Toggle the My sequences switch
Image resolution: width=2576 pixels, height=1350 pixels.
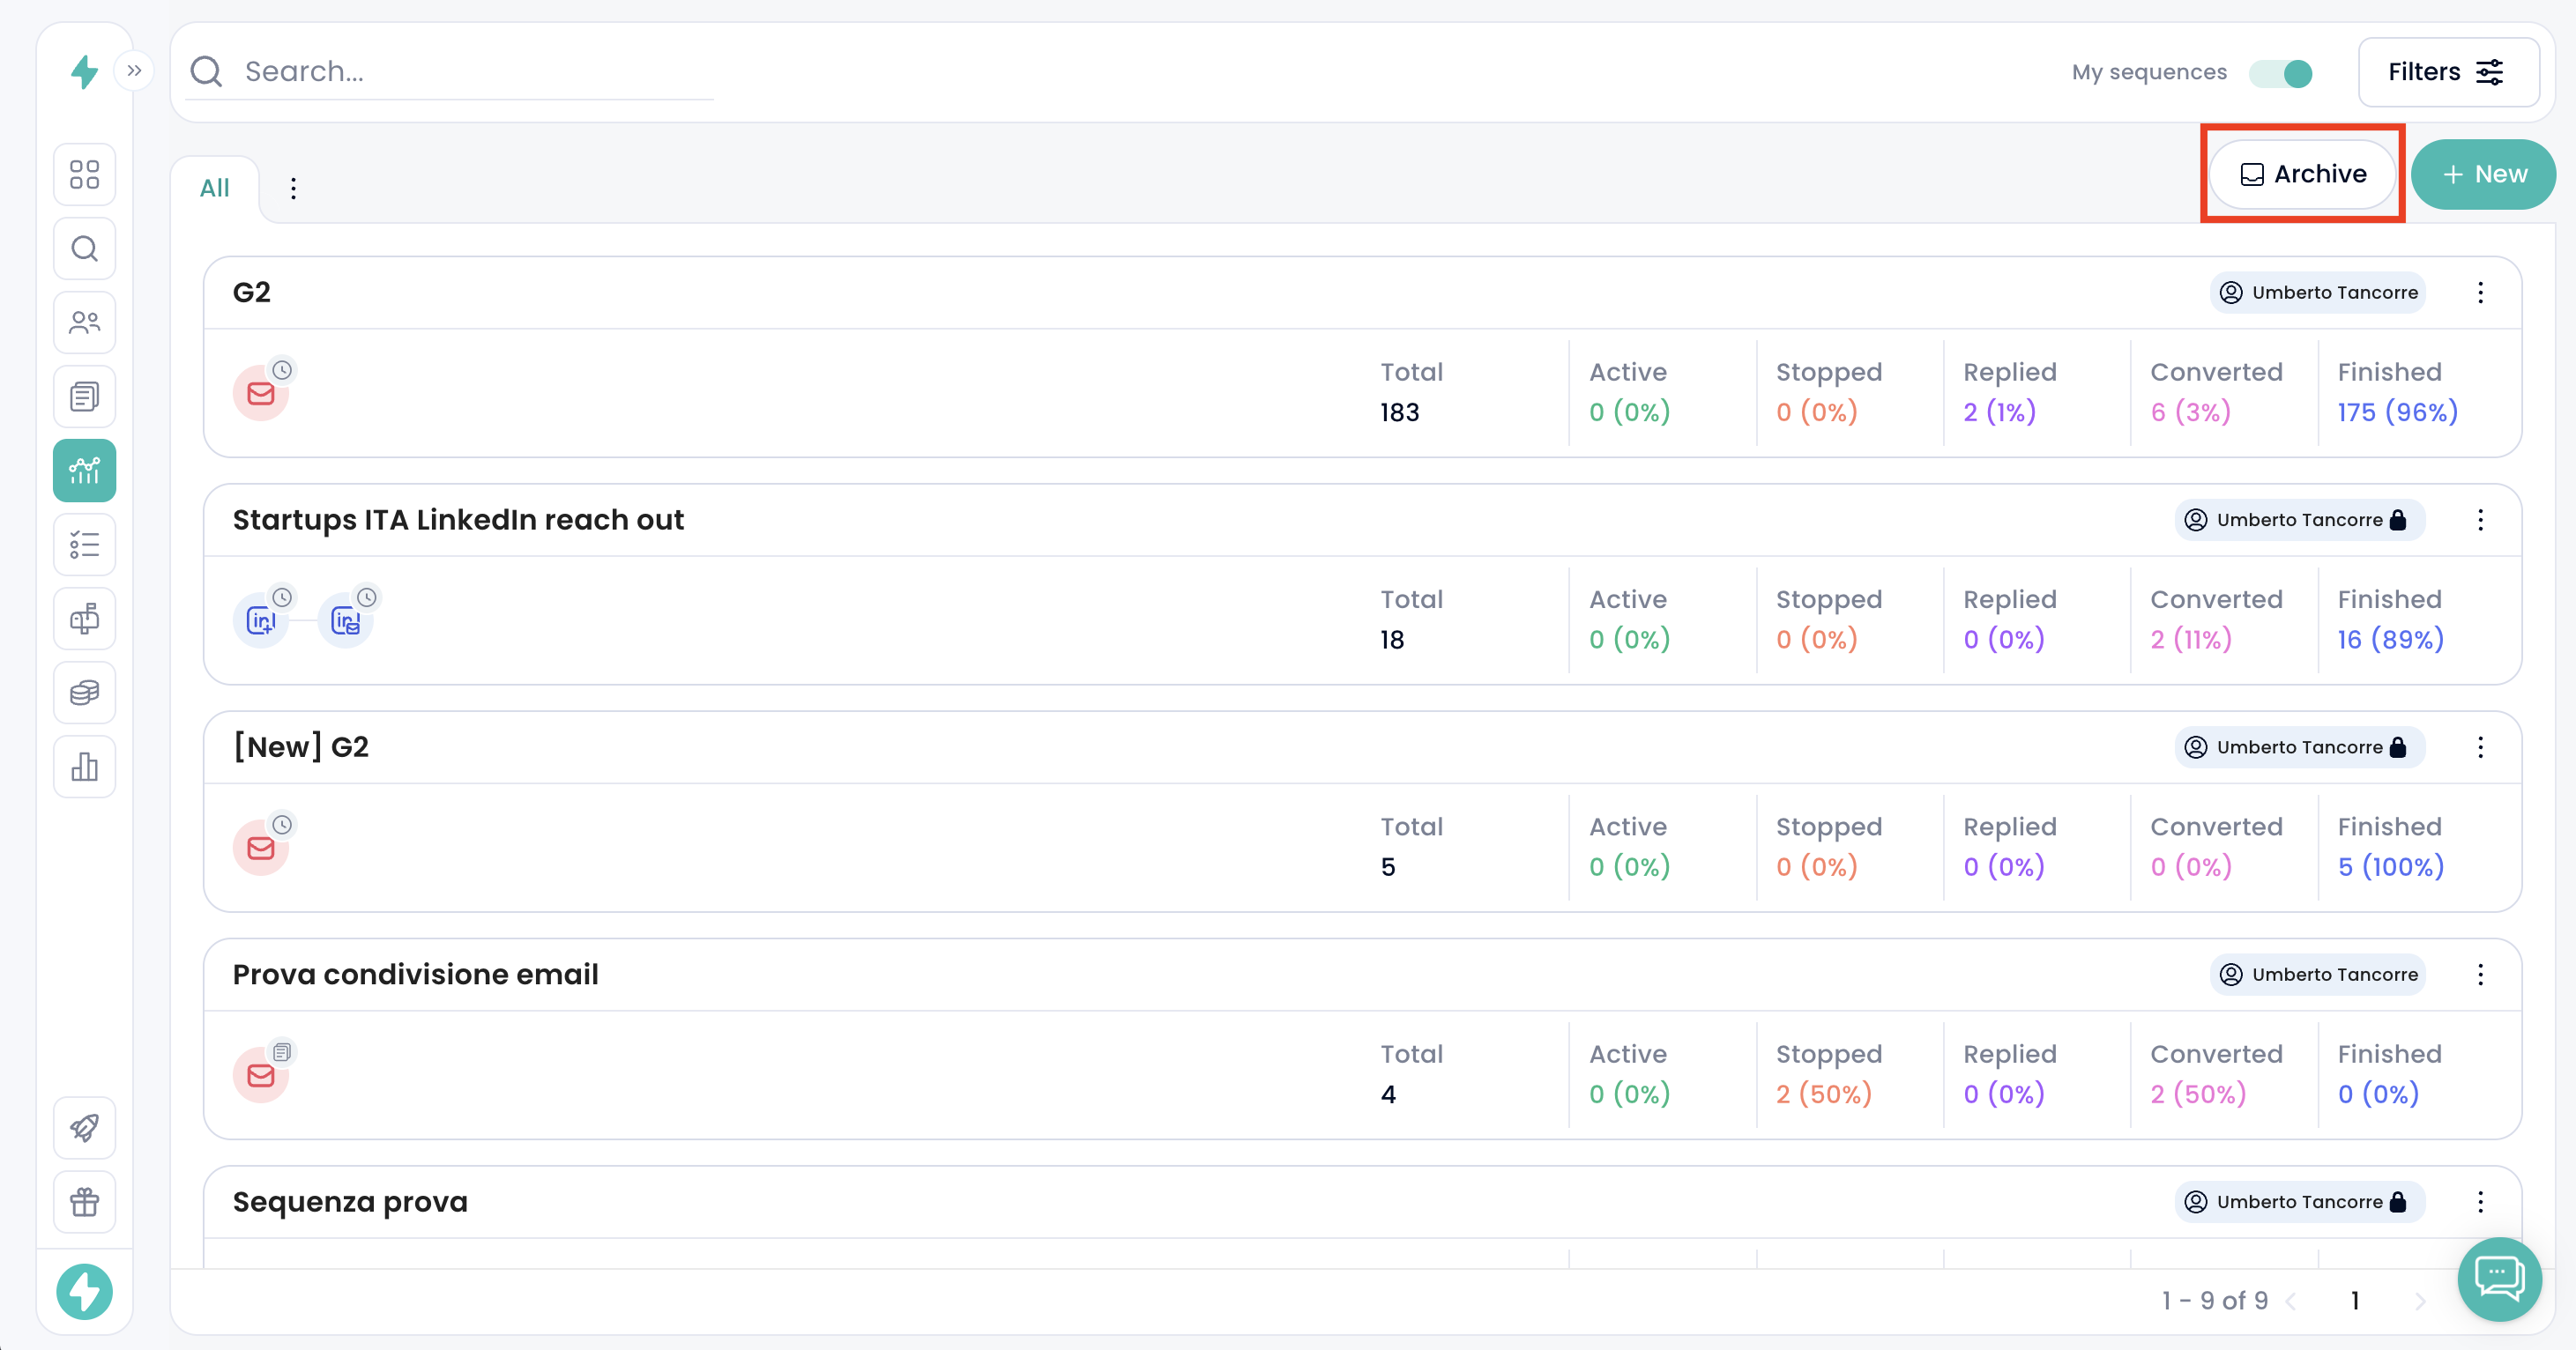pyautogui.click(x=2281, y=73)
